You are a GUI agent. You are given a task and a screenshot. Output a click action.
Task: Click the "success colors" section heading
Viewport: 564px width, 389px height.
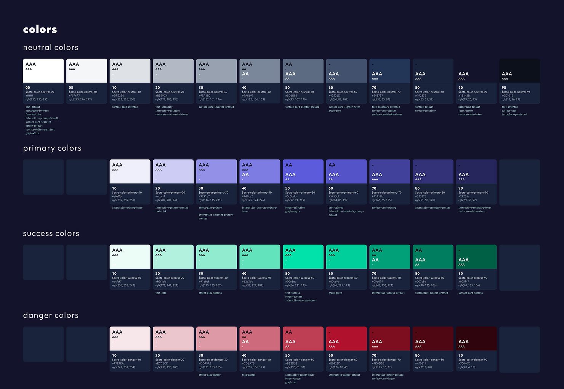[51, 233]
